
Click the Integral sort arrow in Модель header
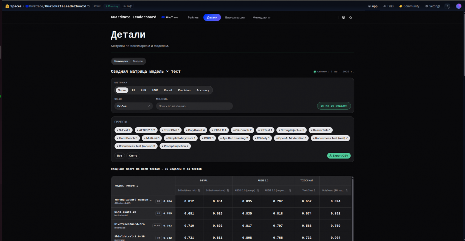pos(137,186)
